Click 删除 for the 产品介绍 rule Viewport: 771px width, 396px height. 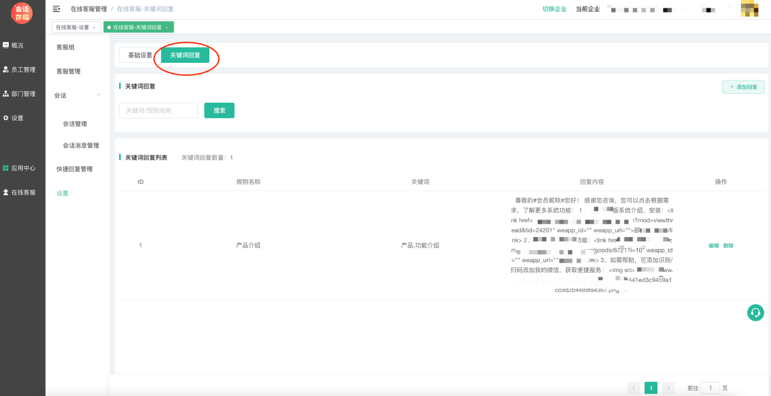(x=728, y=246)
